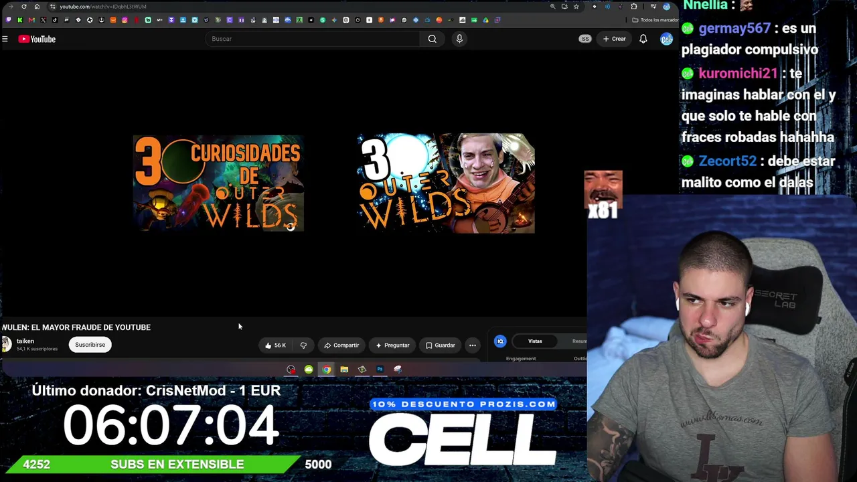Start voice search with the microphone
This screenshot has width=857, height=482.
point(459,39)
